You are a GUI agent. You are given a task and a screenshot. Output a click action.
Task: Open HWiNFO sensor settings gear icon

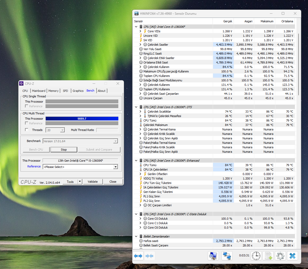click(x=280, y=256)
